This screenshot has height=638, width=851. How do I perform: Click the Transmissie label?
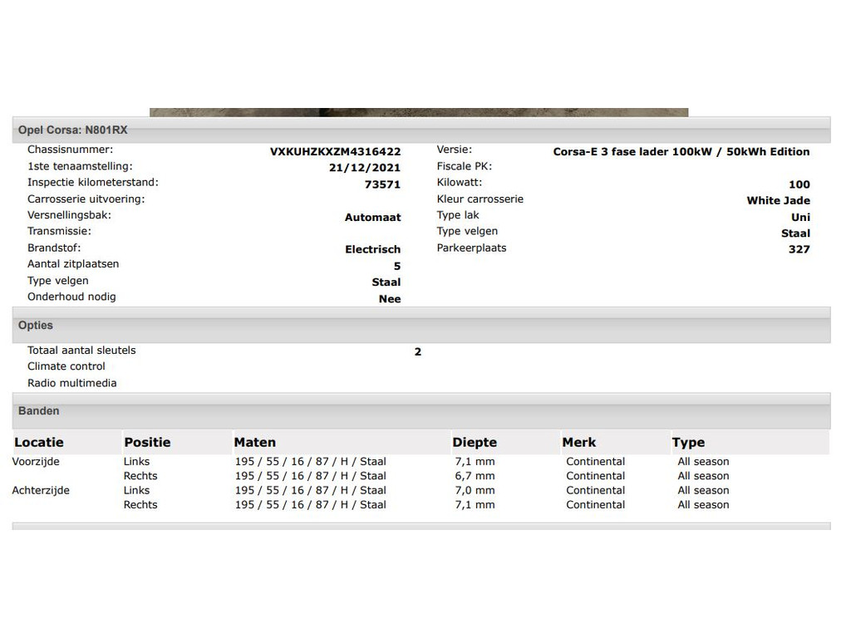pos(59,231)
